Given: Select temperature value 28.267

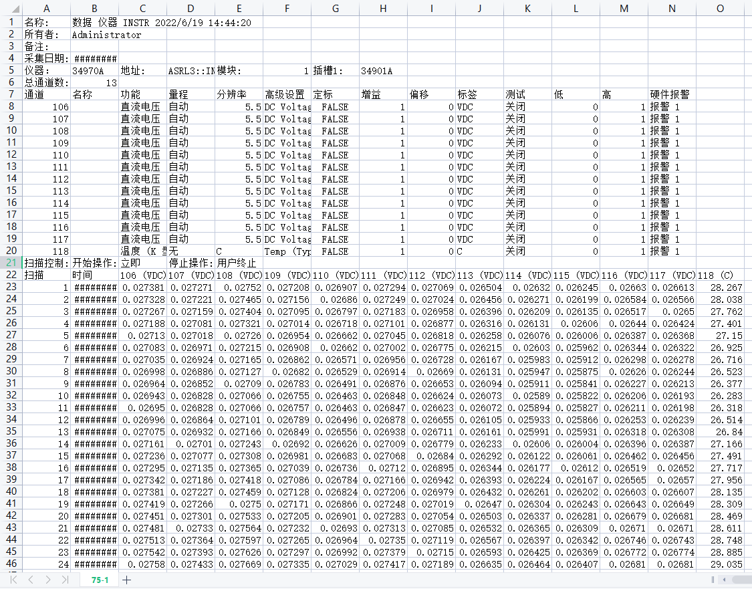Looking at the screenshot, I should [720, 287].
